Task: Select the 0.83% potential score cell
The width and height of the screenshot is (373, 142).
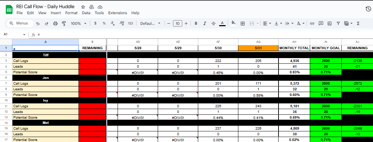Action: point(294,72)
